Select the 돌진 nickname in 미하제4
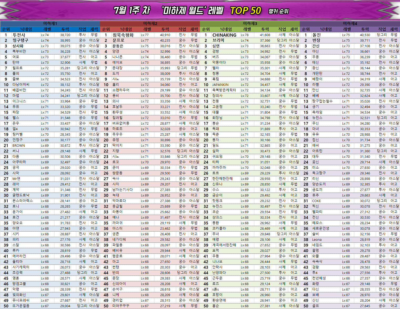 [316, 35]
